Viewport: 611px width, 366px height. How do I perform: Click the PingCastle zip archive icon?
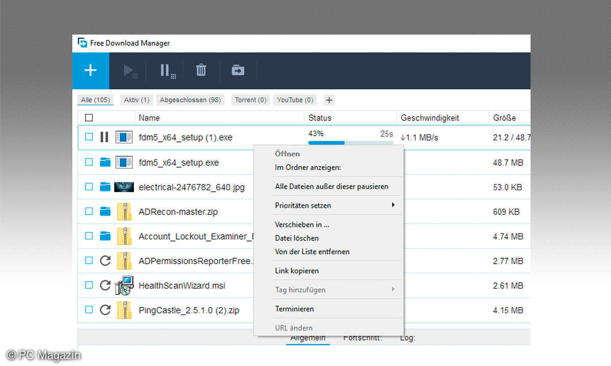tap(124, 310)
